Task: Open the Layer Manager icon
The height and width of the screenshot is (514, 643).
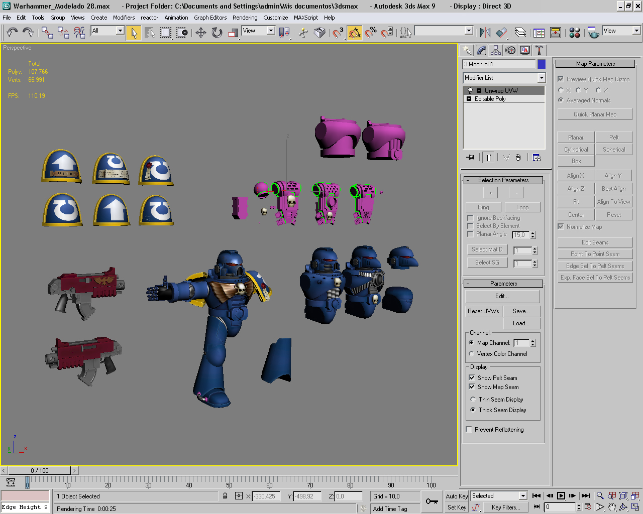Action: coord(520,33)
